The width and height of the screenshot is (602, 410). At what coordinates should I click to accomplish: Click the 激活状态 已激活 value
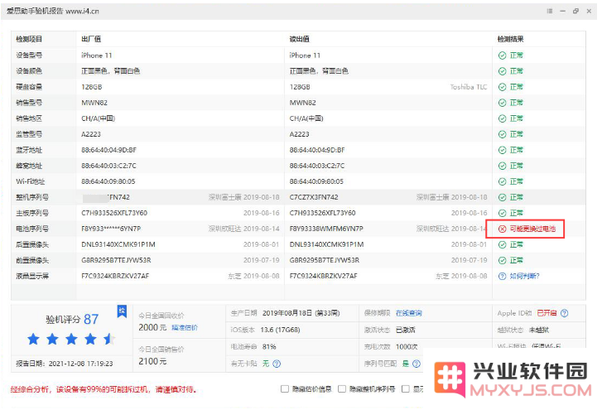click(x=406, y=330)
